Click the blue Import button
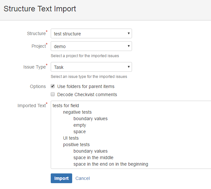The height and width of the screenshot is (189, 211). click(x=61, y=178)
